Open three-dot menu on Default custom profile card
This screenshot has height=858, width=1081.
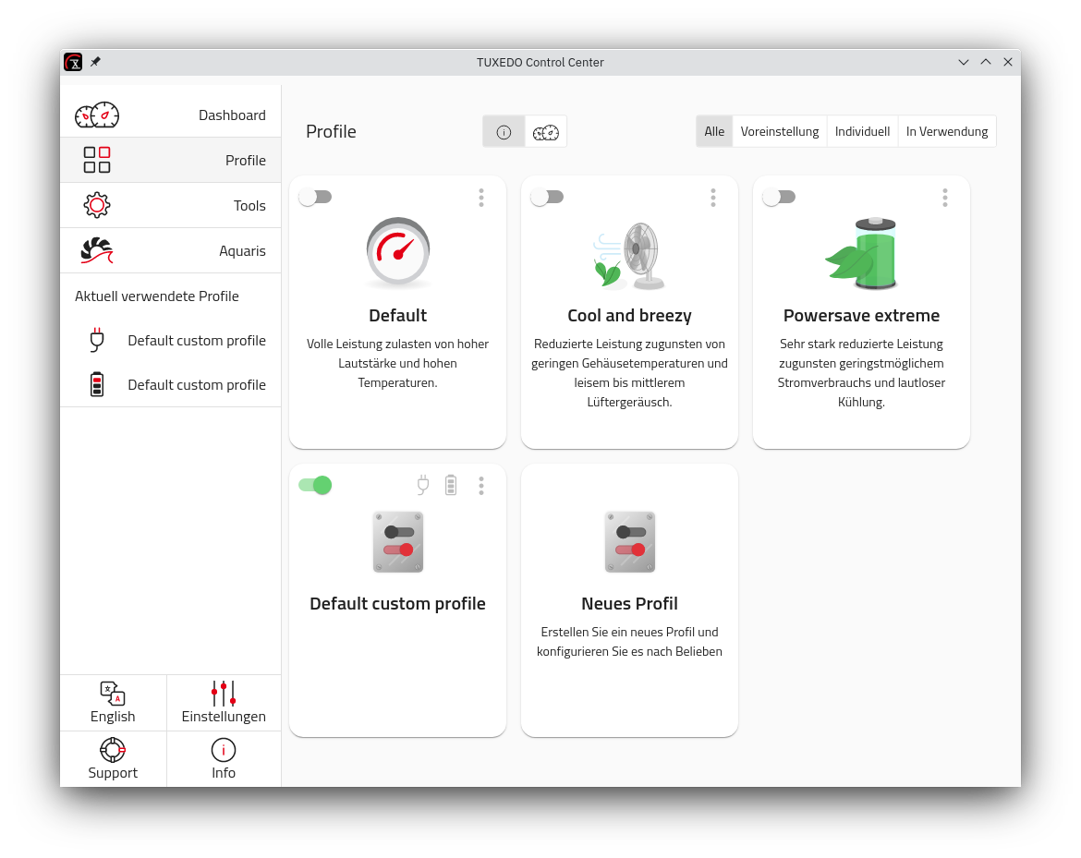click(x=481, y=486)
